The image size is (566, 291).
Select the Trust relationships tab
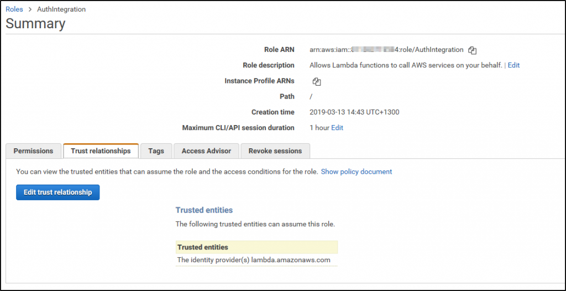[101, 151]
